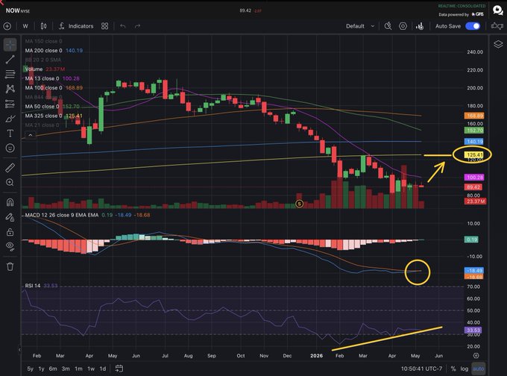Open the Indicators dialog

point(76,26)
